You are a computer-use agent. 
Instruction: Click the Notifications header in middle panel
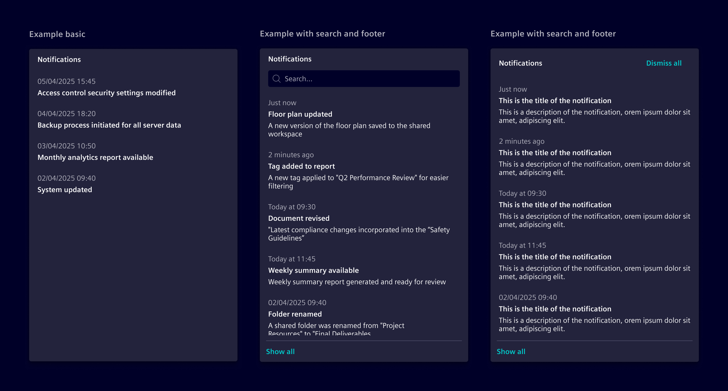pyautogui.click(x=290, y=59)
